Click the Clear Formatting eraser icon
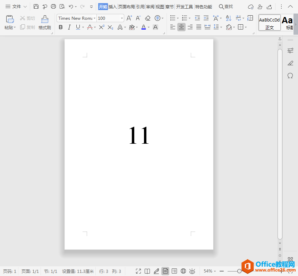 pos(147,18)
